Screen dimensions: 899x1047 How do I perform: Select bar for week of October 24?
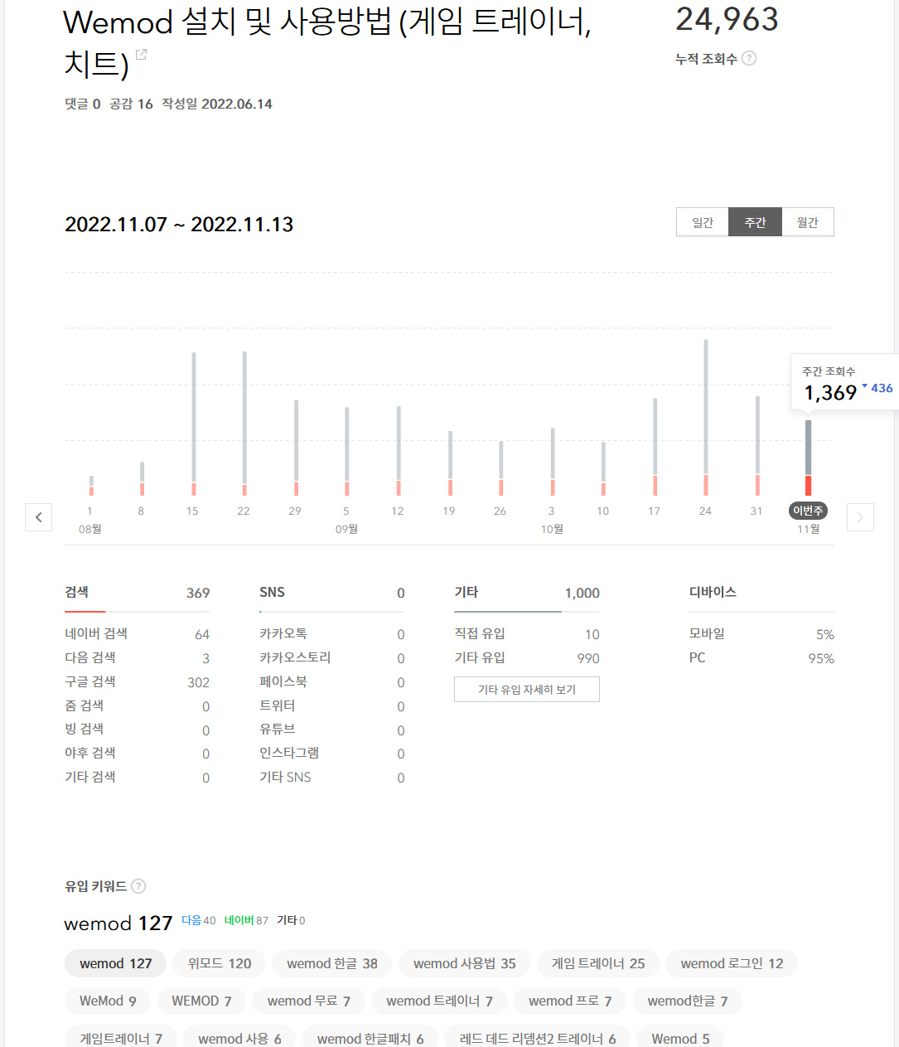(706, 418)
